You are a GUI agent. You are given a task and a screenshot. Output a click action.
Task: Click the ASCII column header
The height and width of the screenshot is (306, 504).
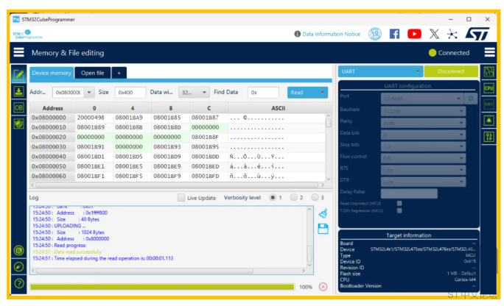pyautogui.click(x=278, y=108)
